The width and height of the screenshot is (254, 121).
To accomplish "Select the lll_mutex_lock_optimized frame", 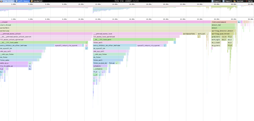I will 136,37.
